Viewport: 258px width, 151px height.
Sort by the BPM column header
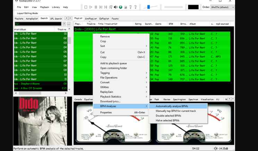(171, 24)
